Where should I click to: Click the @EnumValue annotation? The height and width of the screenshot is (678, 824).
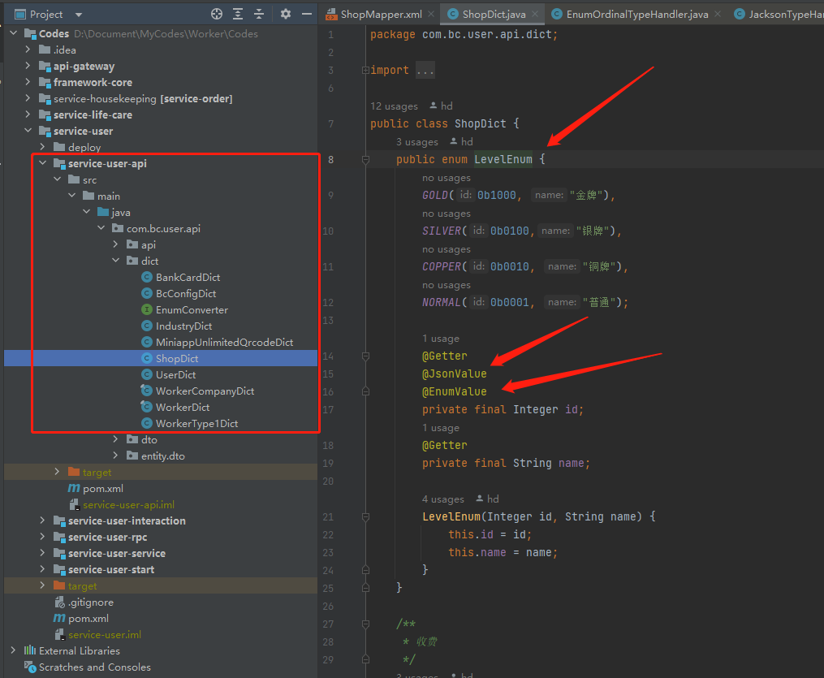pyautogui.click(x=454, y=391)
